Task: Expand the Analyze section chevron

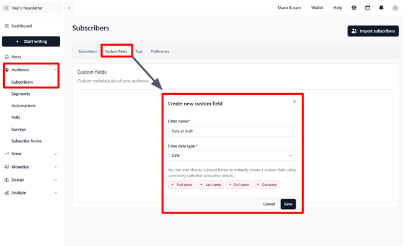Action: 55,193
